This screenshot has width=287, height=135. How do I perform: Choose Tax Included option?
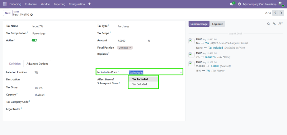(x=143, y=79)
